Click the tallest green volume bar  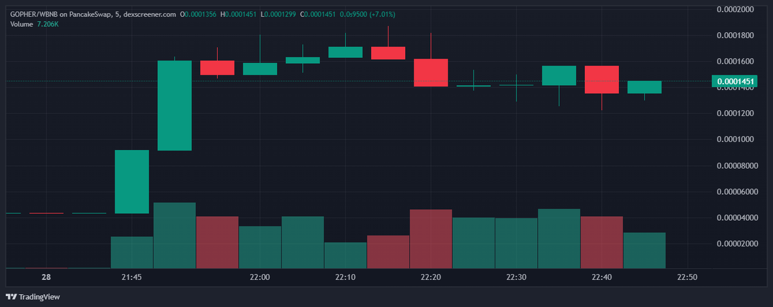[x=175, y=235]
